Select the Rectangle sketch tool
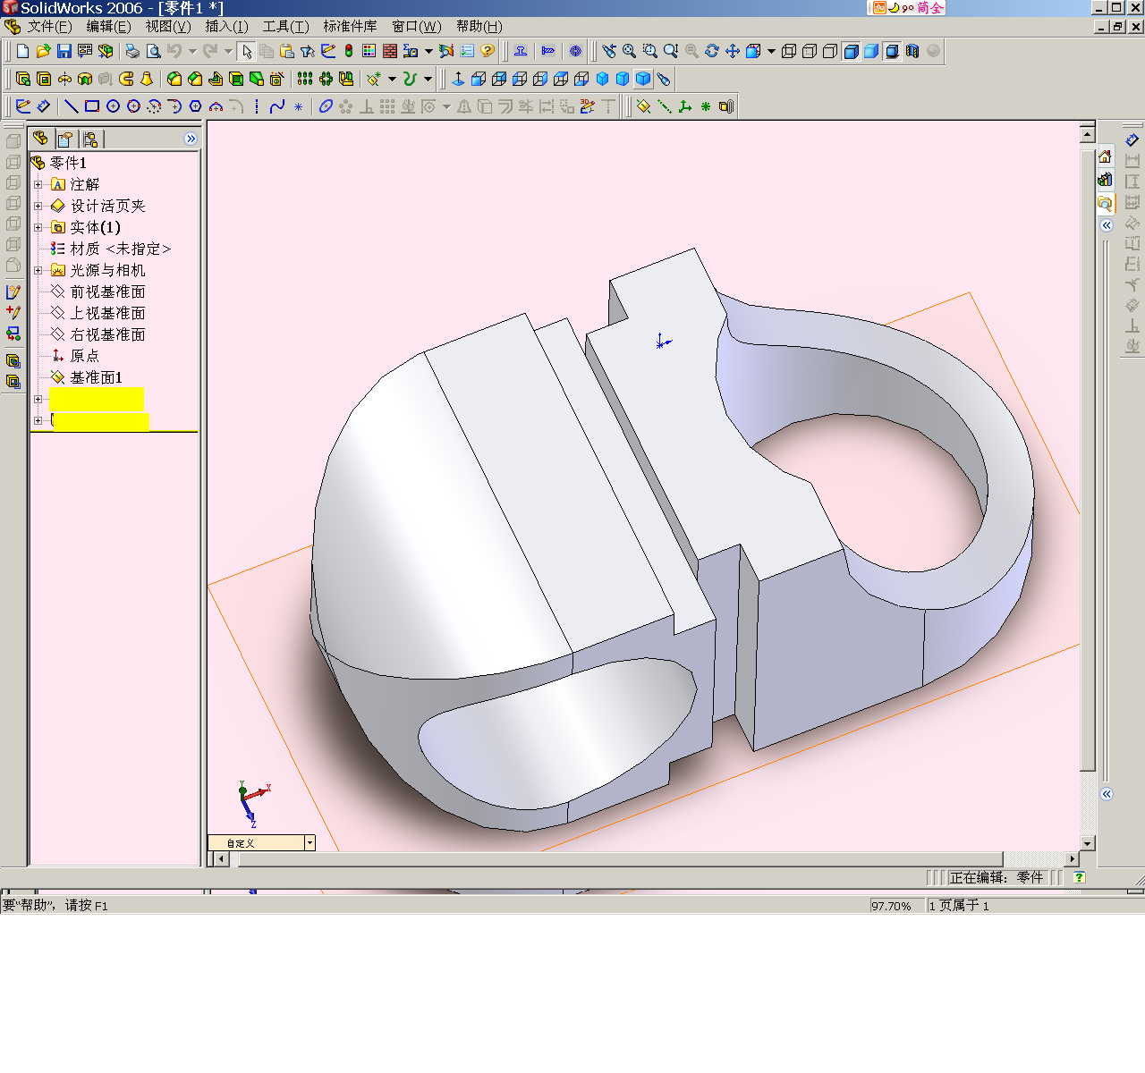Image resolution: width=1145 pixels, height=1073 pixels. [92, 106]
